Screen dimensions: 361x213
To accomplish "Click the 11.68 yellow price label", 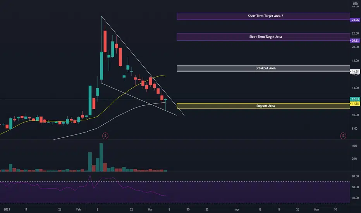I will point(355,104).
